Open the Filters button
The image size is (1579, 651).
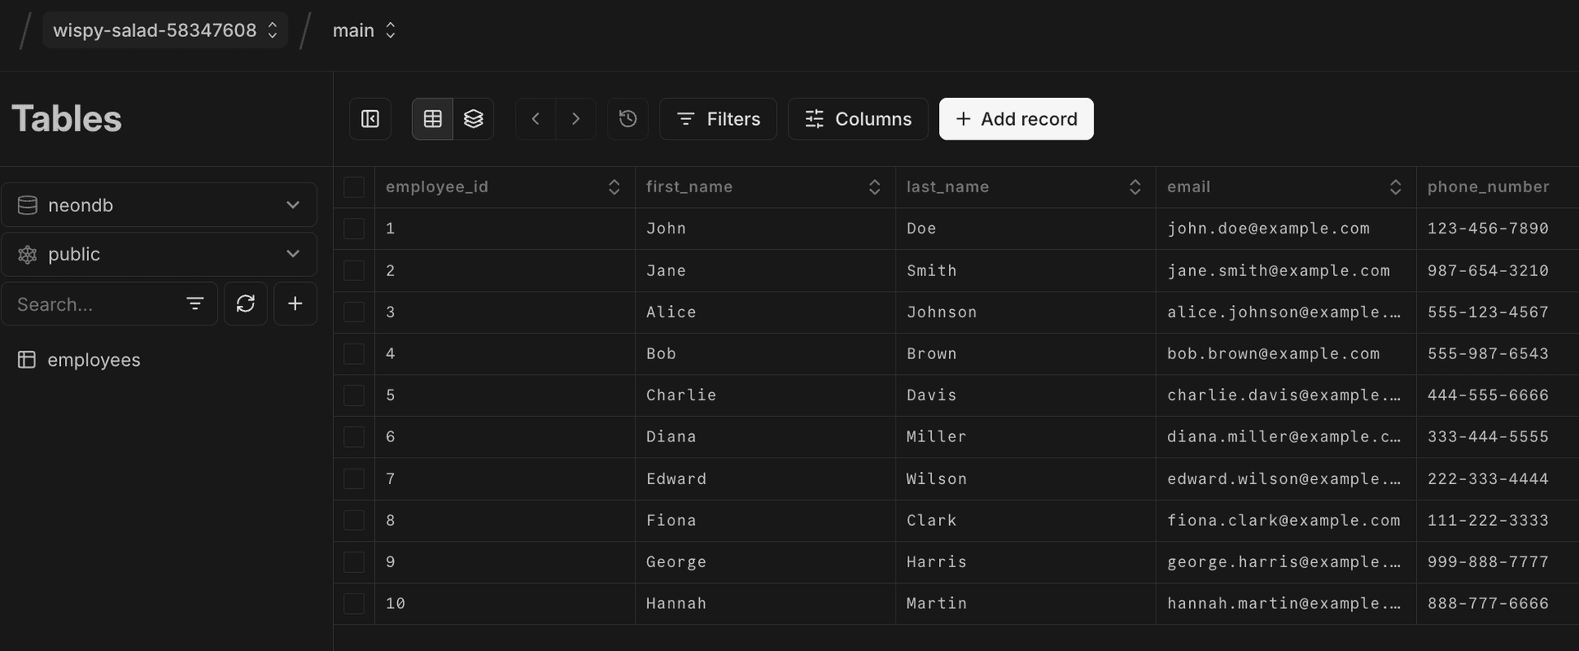[x=717, y=119]
